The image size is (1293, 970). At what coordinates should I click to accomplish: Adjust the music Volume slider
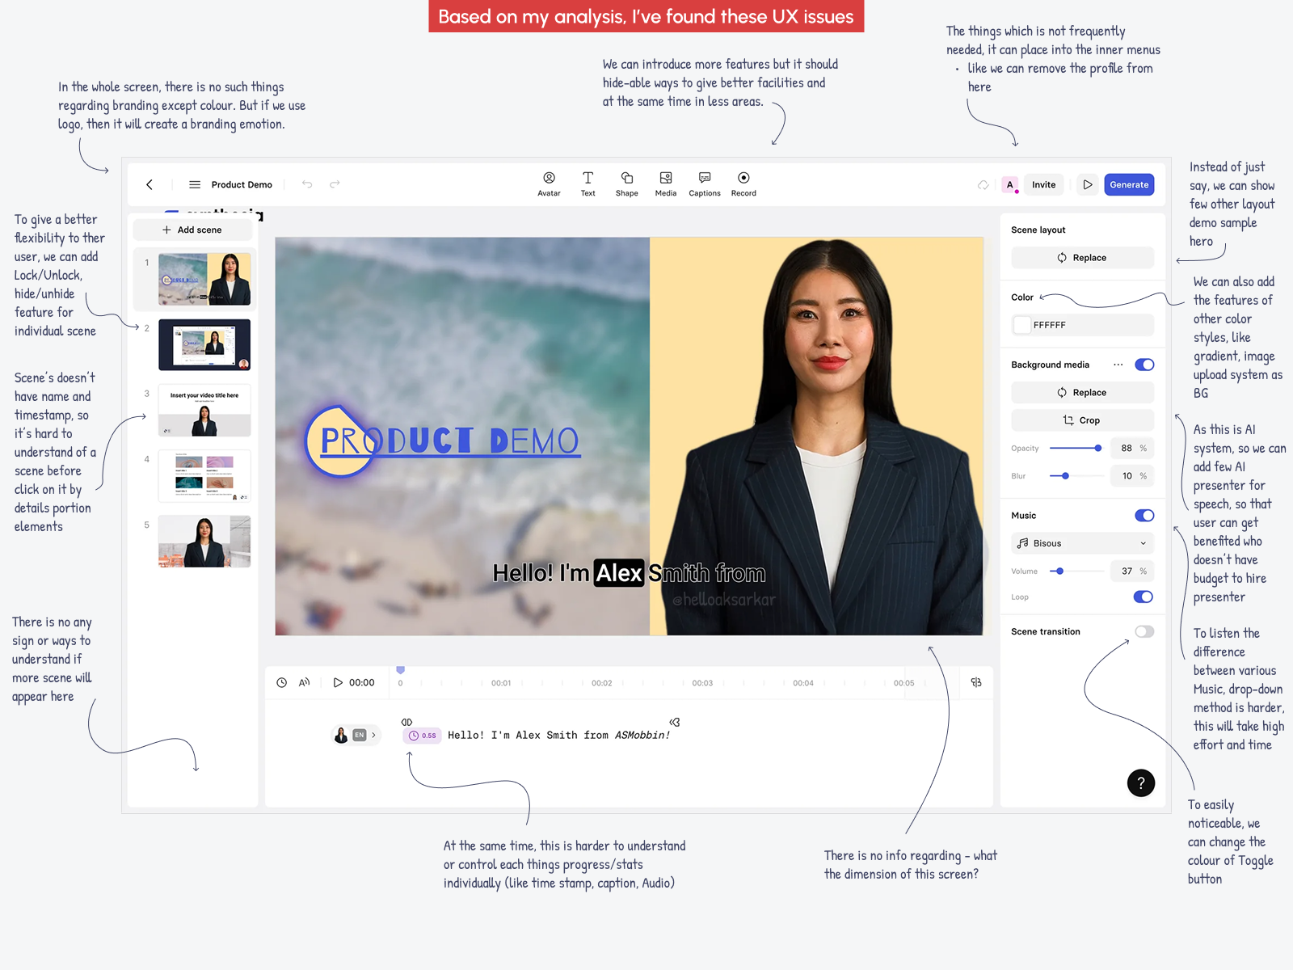pos(1077,571)
